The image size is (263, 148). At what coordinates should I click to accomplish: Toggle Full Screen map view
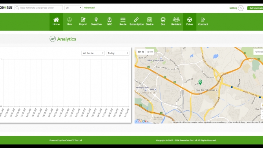pos(258,52)
